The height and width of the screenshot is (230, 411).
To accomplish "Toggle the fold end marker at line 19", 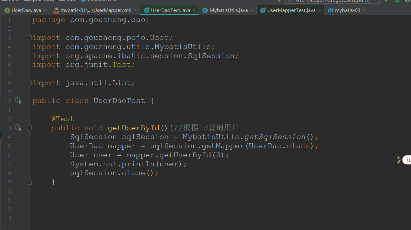I will (x=29, y=182).
